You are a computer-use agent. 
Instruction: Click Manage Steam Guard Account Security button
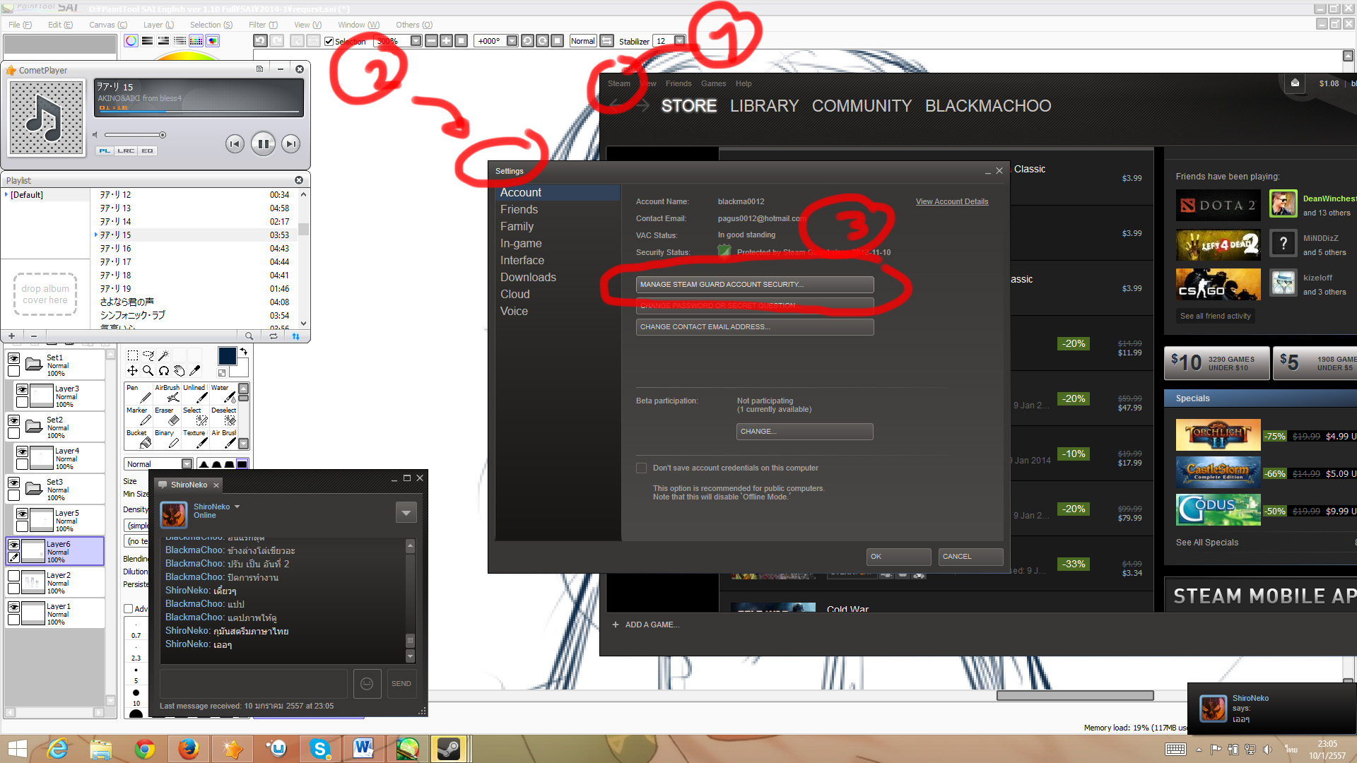tap(754, 284)
